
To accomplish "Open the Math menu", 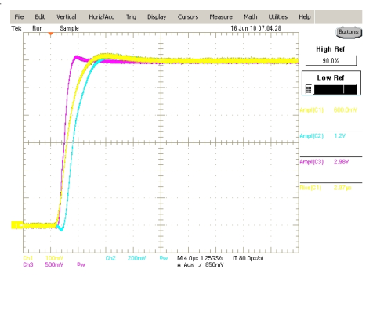I will point(251,17).
